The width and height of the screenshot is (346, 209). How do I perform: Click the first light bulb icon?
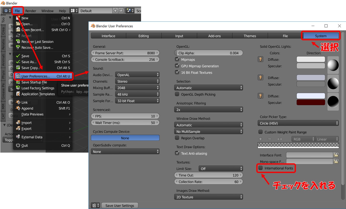(260, 59)
